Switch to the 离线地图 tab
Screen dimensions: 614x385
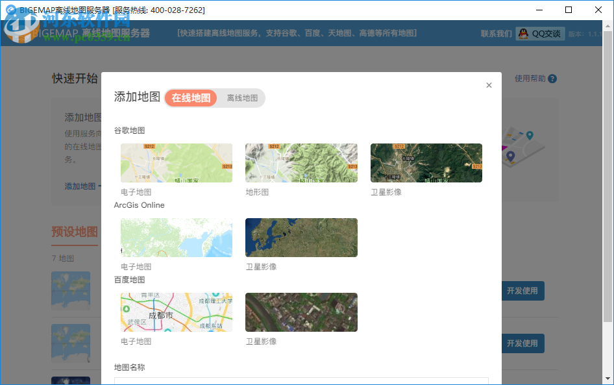[x=241, y=98]
